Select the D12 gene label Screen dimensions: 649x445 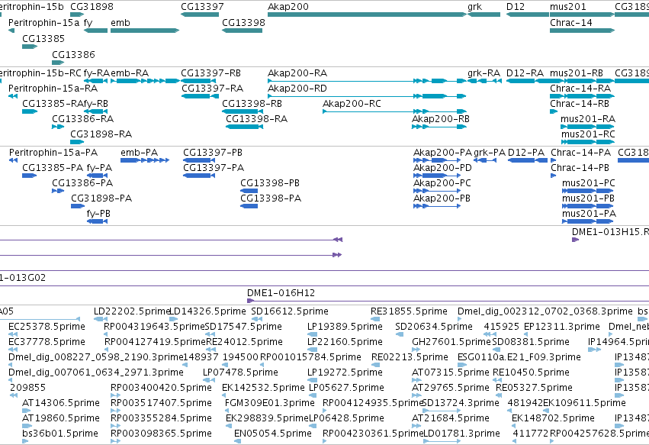[516, 7]
